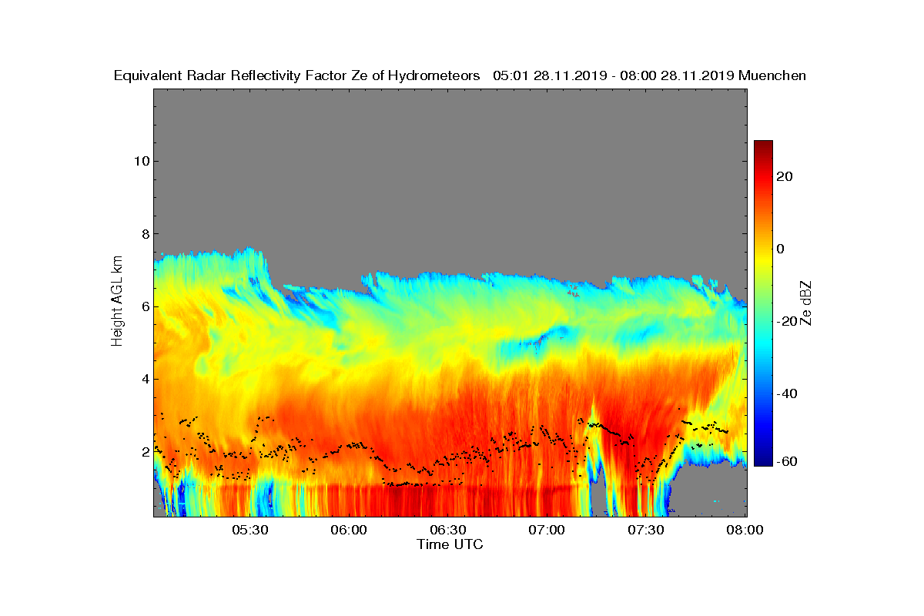924x616 pixels.
Task: Click the plot title 'Equivalent Radar Reflectivity Factor Ze of Hydrometeors'
Action: click(297, 75)
